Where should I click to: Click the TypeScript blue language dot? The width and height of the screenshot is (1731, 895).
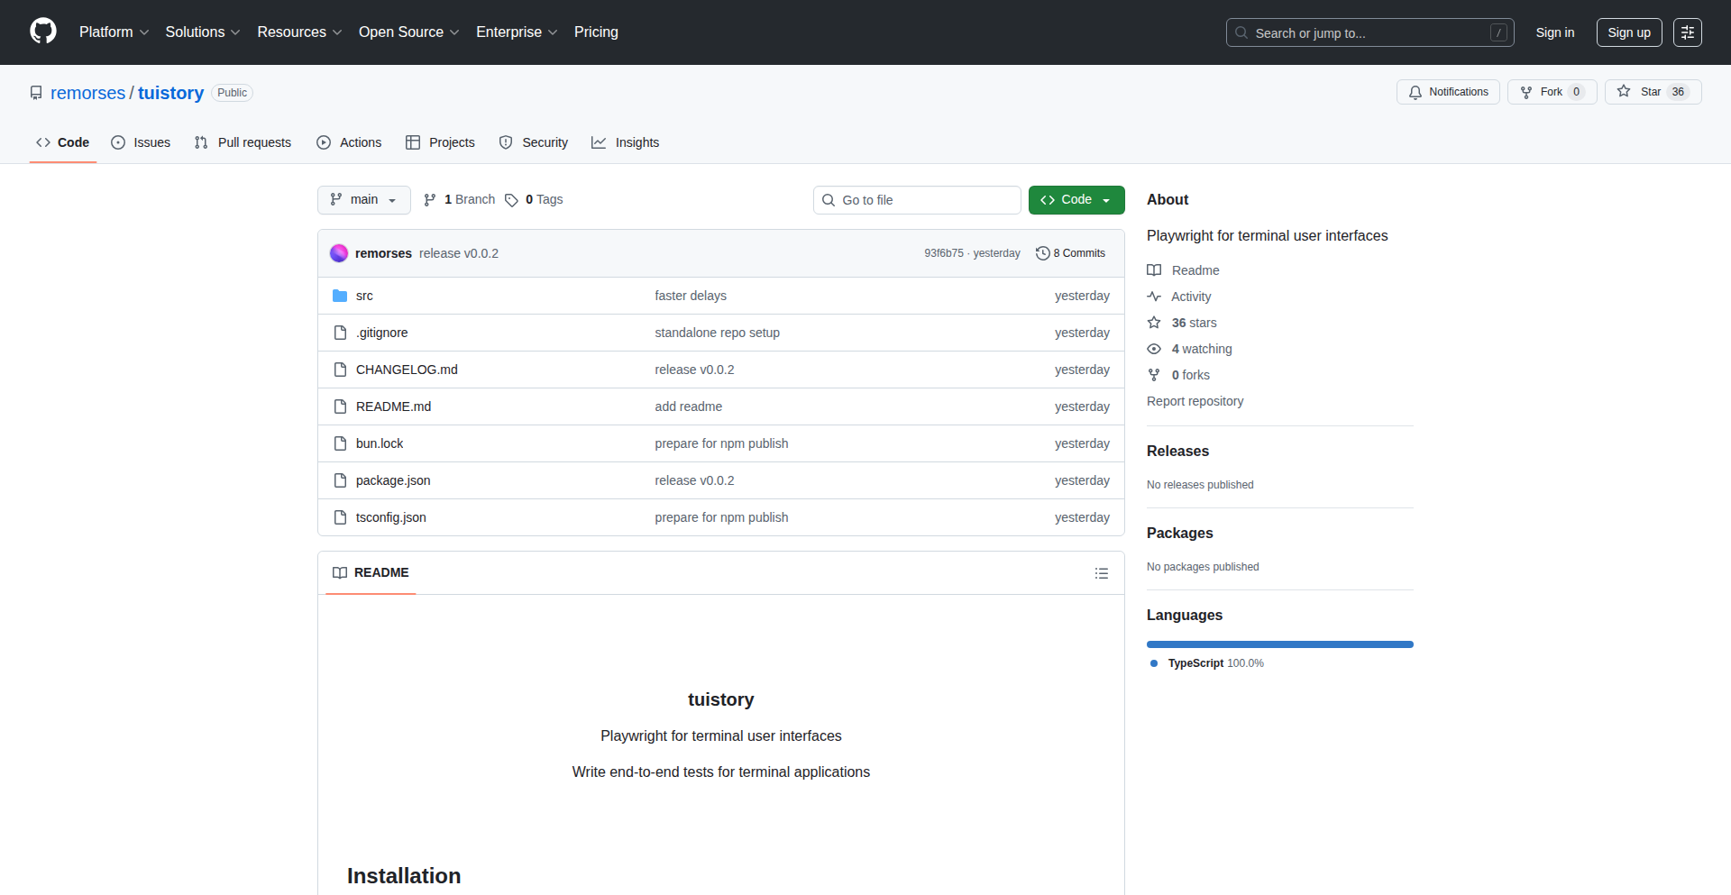[1154, 663]
